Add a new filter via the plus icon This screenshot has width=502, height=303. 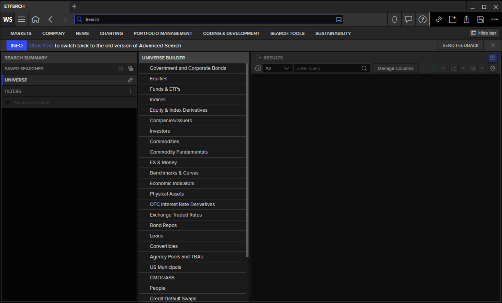point(130,91)
